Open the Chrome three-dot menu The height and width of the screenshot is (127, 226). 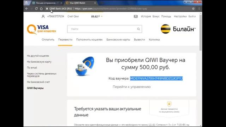coord(199,8)
